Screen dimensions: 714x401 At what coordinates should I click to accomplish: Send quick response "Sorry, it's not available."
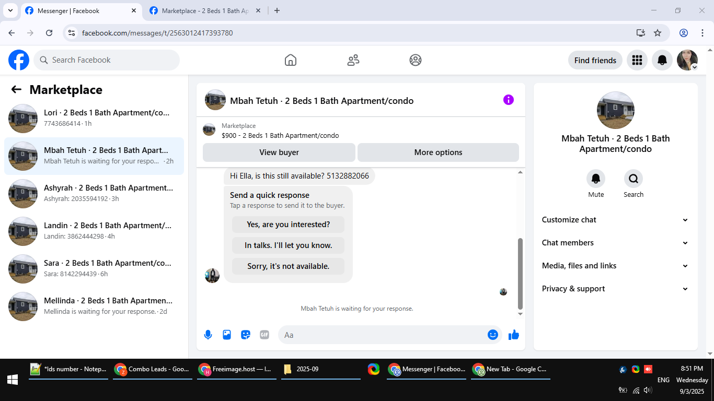(x=289, y=266)
